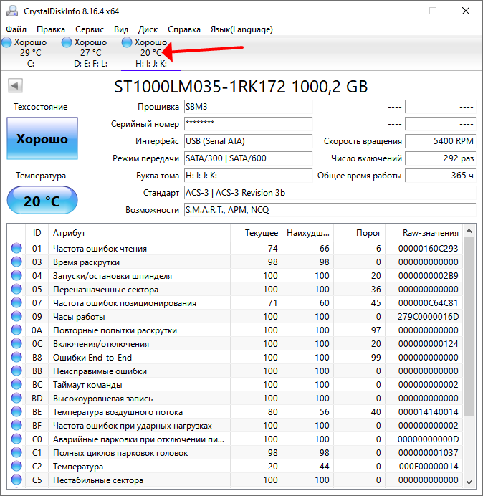483x496 pixels.
Task: Click status icon for Таймаут команды
Action: (16, 384)
